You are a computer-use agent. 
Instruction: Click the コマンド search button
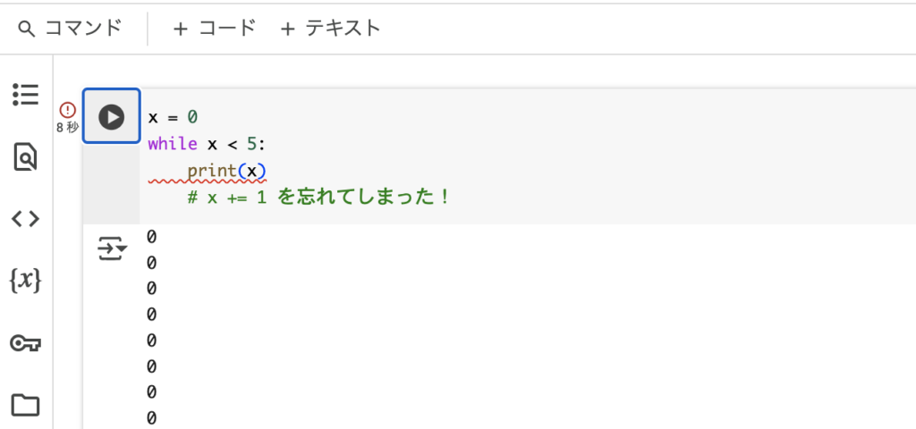(70, 28)
